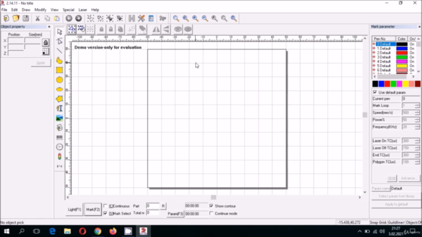Image resolution: width=422 pixels, height=237 pixels.
Task: Click the Save floppy disk icon
Action: [26, 18]
